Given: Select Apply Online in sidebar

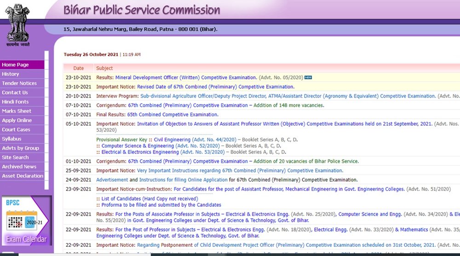Looking at the screenshot, I should coord(22,120).
